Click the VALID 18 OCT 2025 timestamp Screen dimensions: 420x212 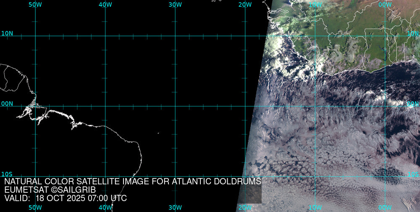[x=66, y=198]
